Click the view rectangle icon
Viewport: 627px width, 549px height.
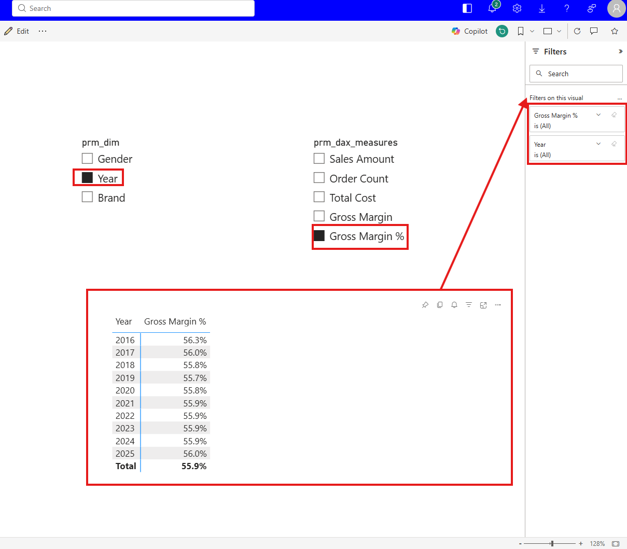coord(548,31)
